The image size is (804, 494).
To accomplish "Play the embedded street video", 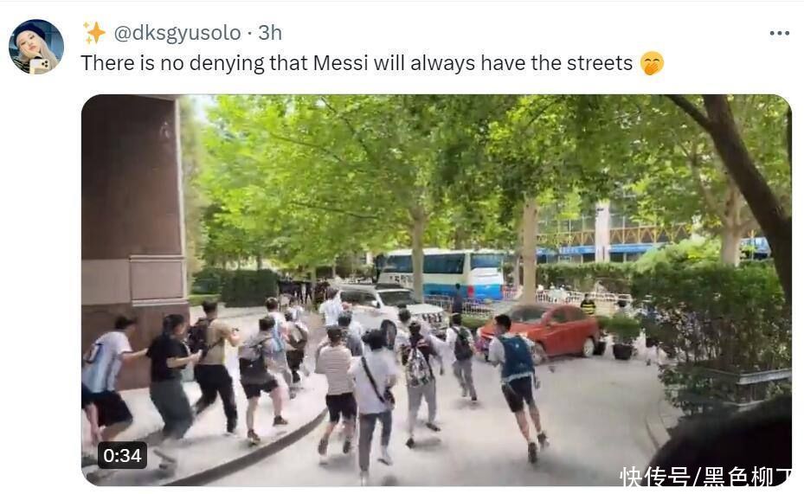I will click(x=436, y=290).
